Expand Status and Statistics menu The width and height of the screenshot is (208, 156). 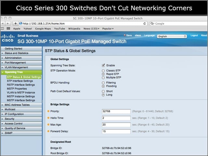click(x=21, y=53)
